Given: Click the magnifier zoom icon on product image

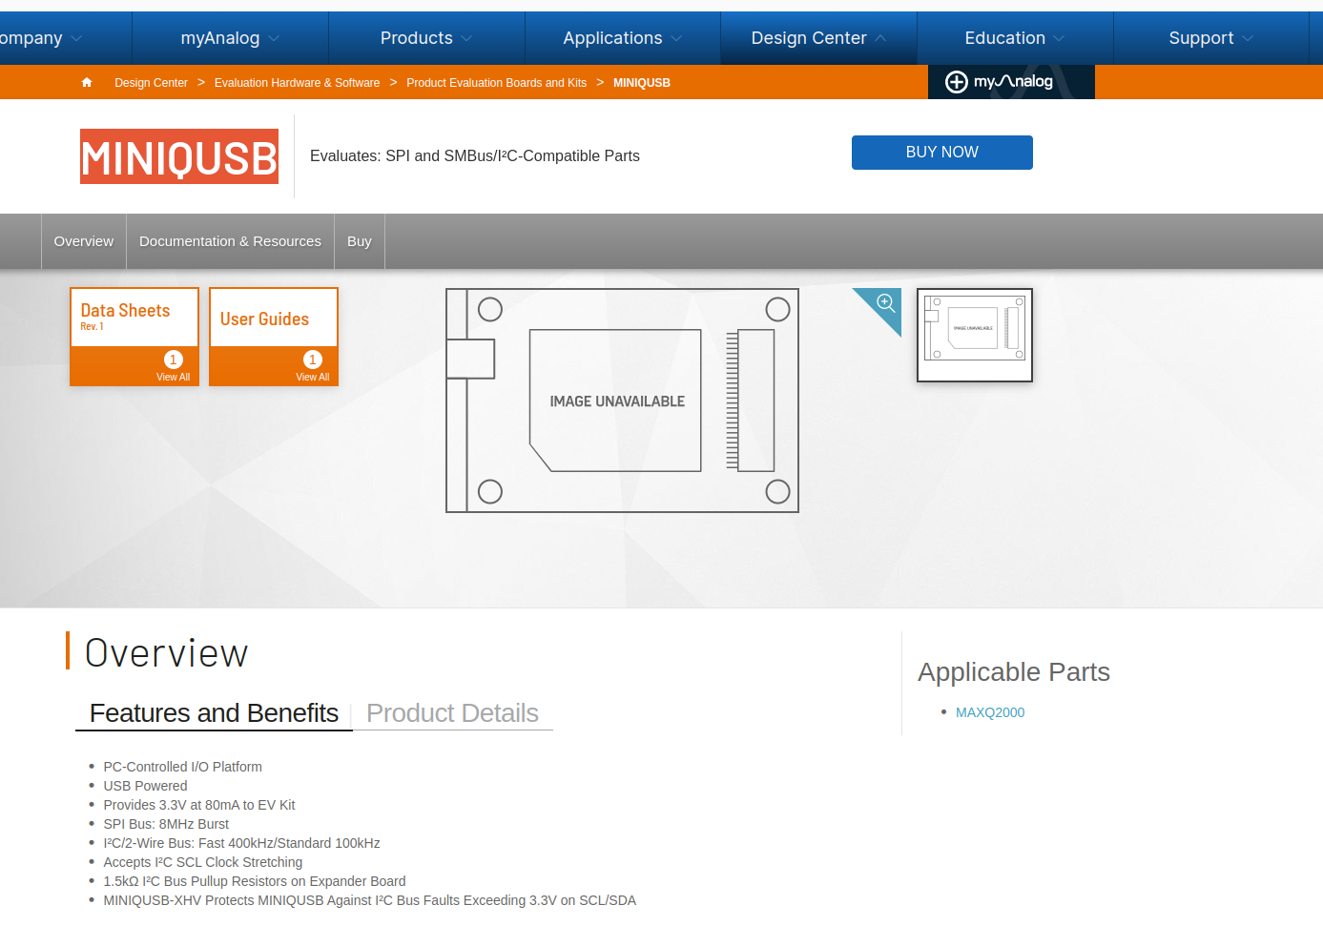Looking at the screenshot, I should pyautogui.click(x=885, y=303).
